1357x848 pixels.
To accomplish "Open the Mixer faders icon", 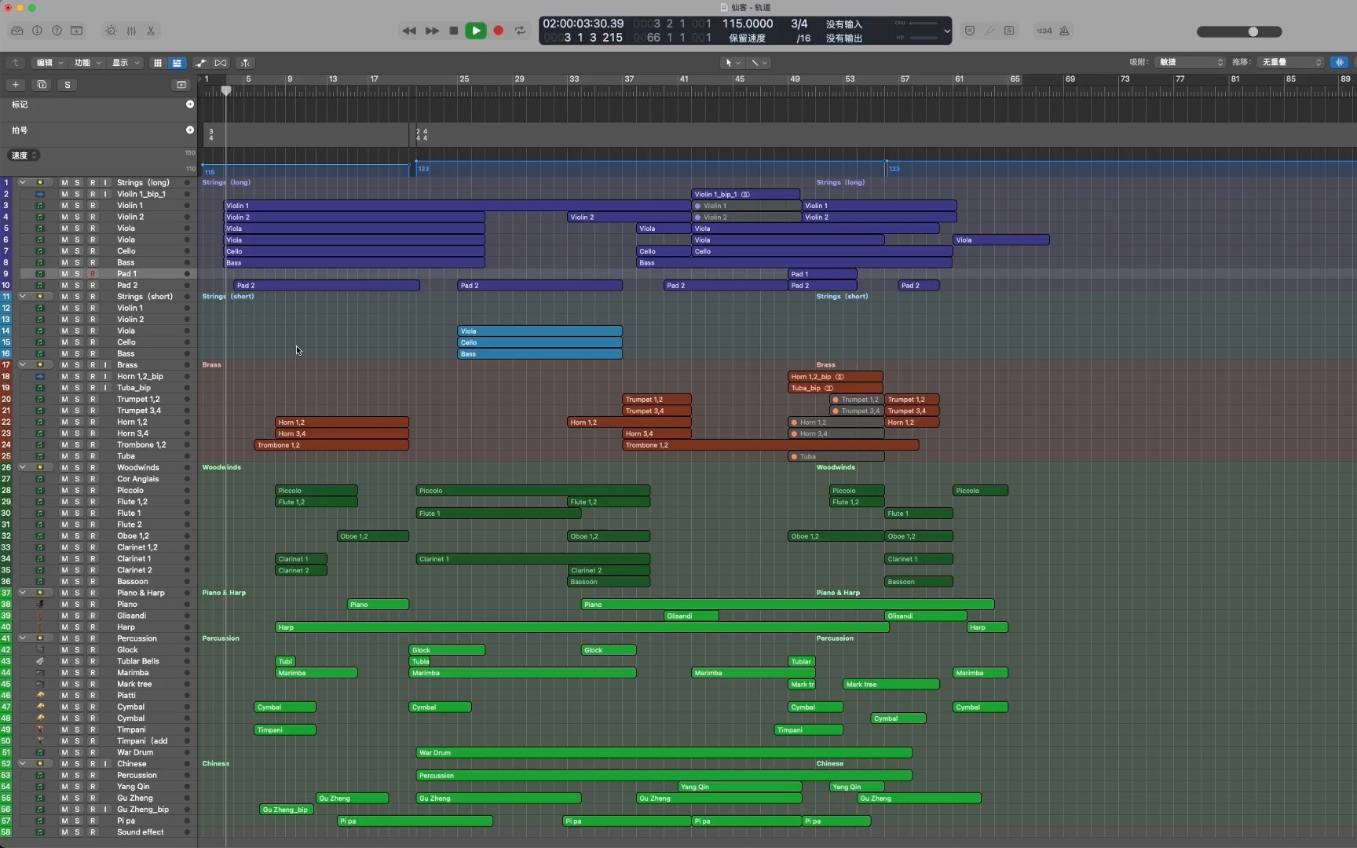I will click(131, 31).
